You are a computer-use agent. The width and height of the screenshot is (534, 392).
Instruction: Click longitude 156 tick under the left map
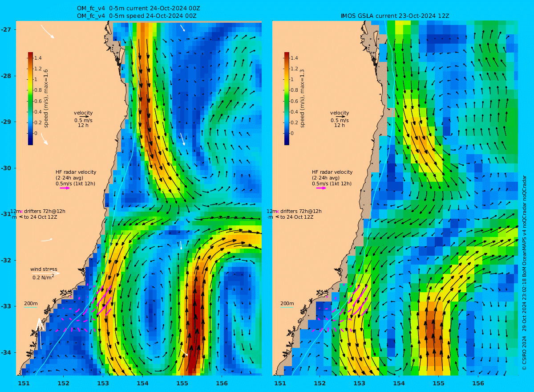(222, 383)
